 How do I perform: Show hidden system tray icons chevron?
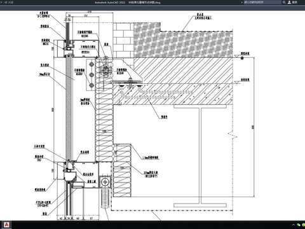tap(294, 225)
